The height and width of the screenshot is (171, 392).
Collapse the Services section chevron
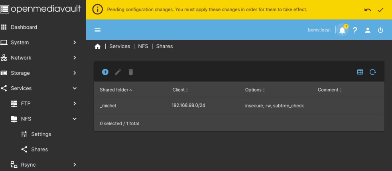[x=75, y=88]
